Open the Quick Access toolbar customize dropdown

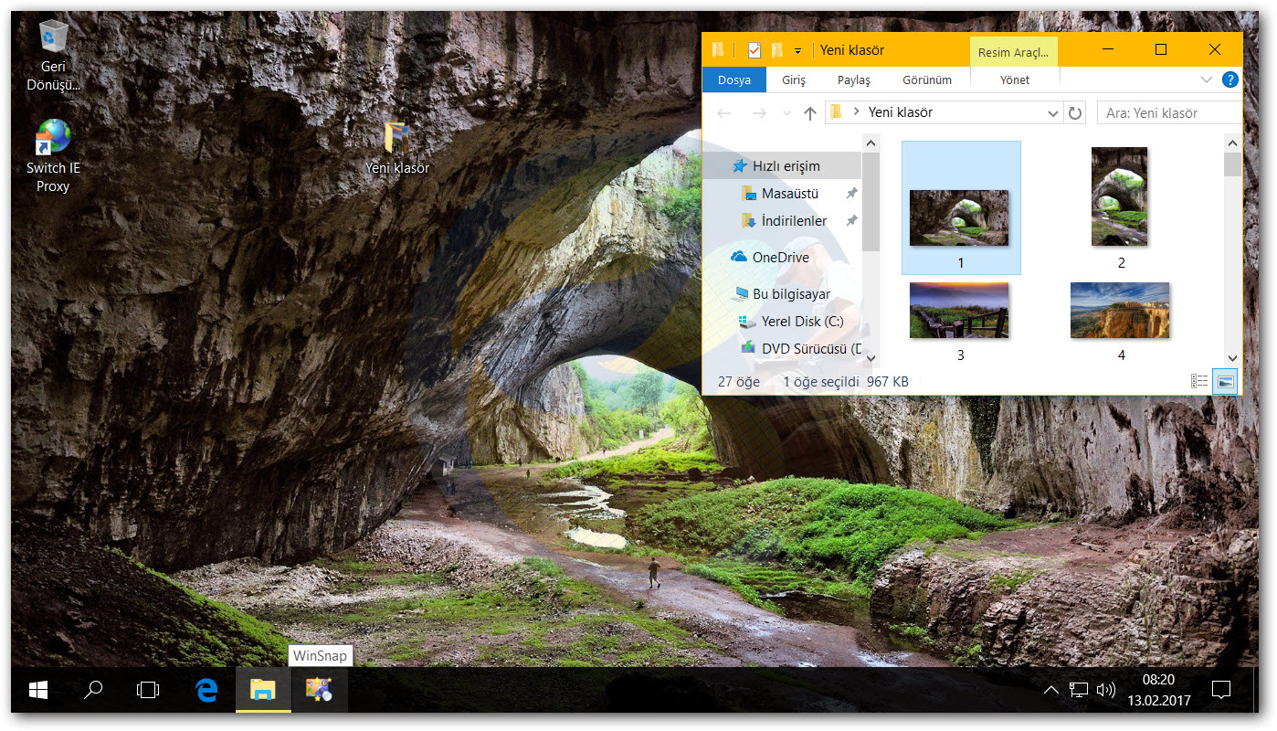(797, 49)
